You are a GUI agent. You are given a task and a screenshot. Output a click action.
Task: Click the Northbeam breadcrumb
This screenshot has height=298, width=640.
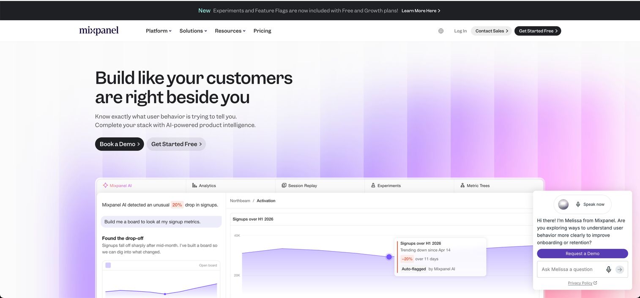(x=240, y=201)
